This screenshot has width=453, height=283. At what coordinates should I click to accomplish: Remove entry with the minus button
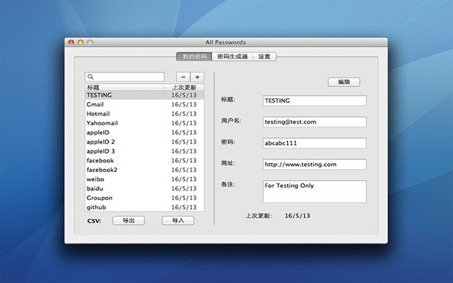tap(183, 77)
